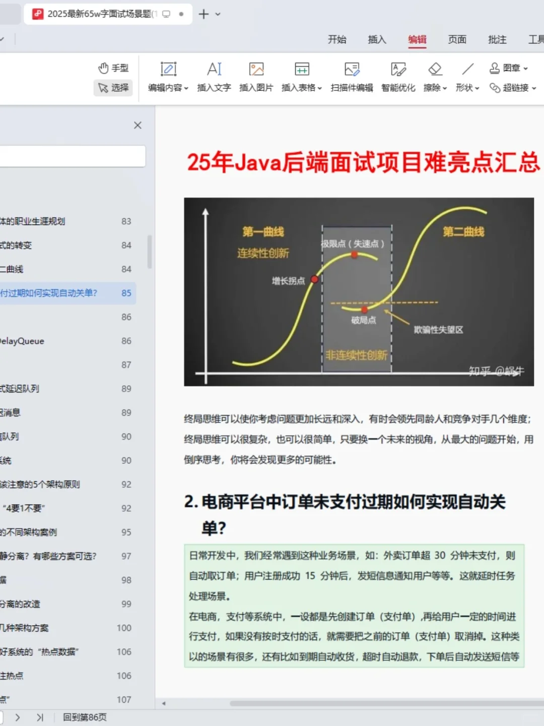544x726 pixels.
Task: Select the Erase tool (擦除)
Action: pos(435,77)
